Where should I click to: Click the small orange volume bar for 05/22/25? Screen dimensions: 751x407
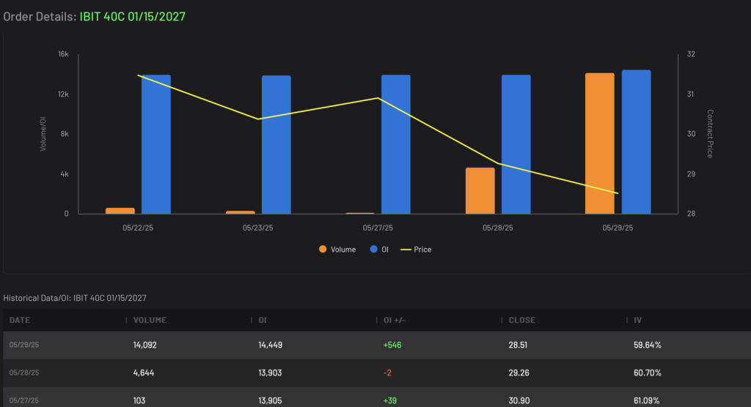coord(120,211)
